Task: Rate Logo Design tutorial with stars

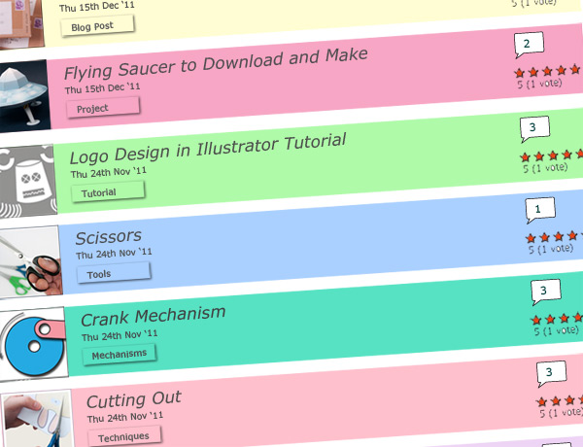Action: coord(551,155)
